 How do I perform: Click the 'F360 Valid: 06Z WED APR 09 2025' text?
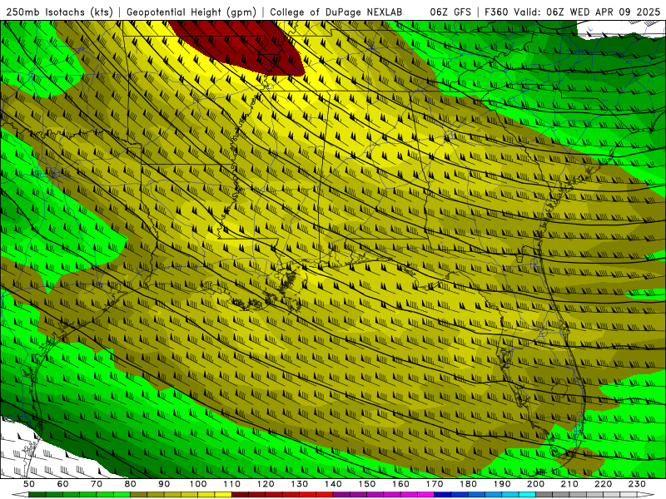point(573,12)
